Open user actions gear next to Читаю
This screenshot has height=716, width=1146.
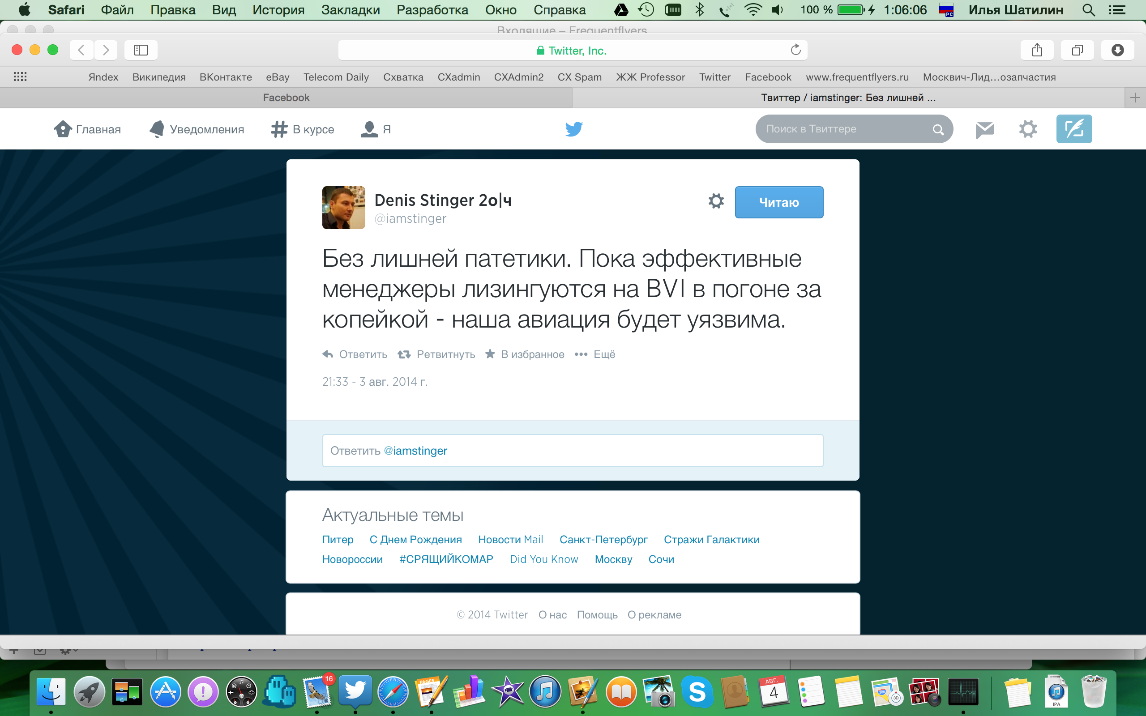click(x=716, y=201)
